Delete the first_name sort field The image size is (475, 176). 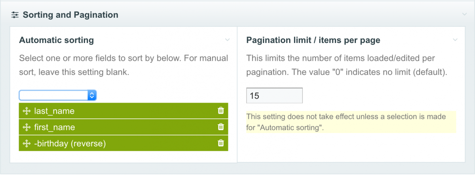[221, 127]
